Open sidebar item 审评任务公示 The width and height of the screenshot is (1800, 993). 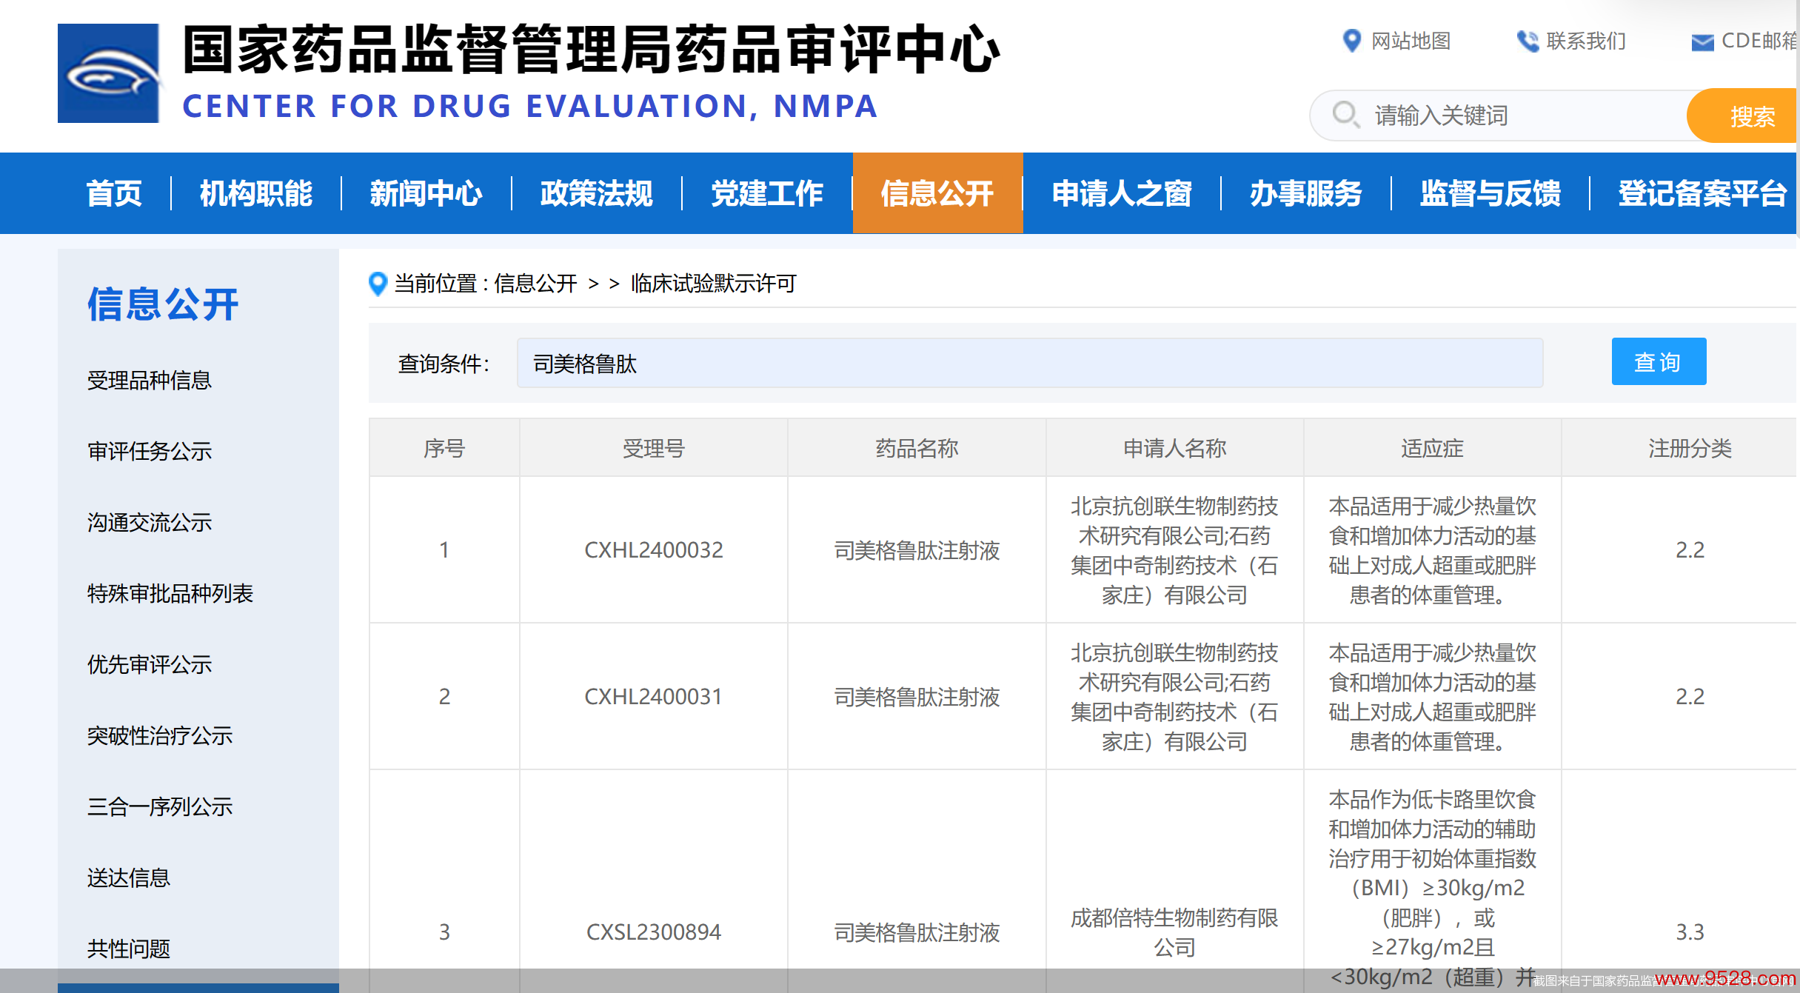pyautogui.click(x=150, y=452)
